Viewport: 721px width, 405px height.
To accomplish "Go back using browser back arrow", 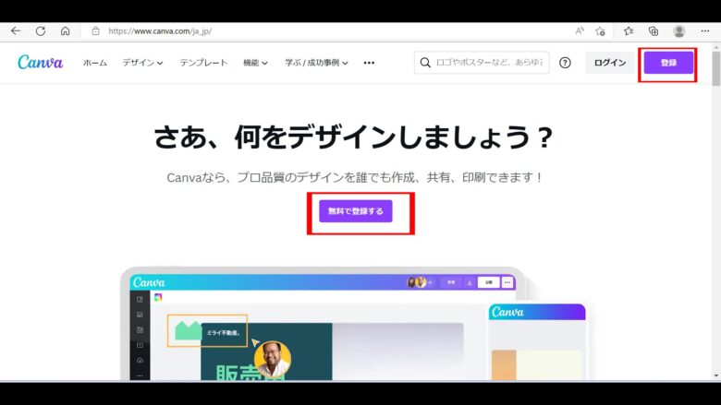I will click(x=16, y=31).
